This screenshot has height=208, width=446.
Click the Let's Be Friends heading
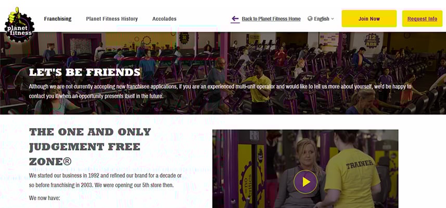(85, 72)
